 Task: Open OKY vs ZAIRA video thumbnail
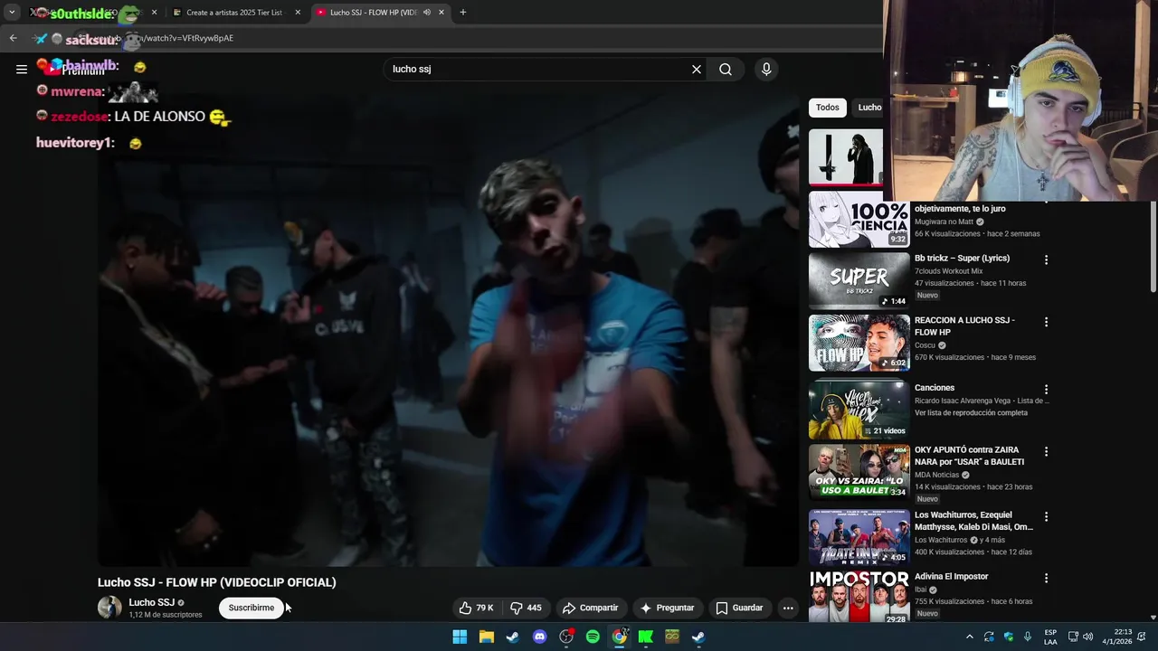(859, 472)
